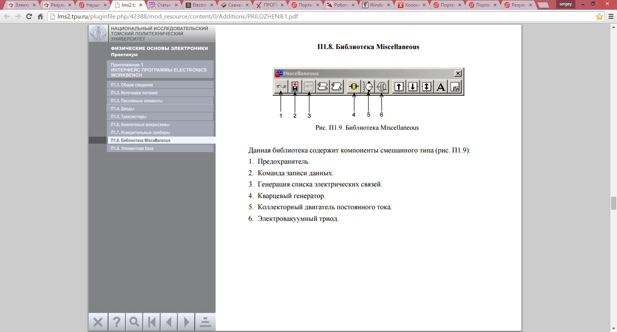This screenshot has width=617, height=332.
Task: Click list item 'Электровакуумный триод'
Action: pyautogui.click(x=298, y=219)
